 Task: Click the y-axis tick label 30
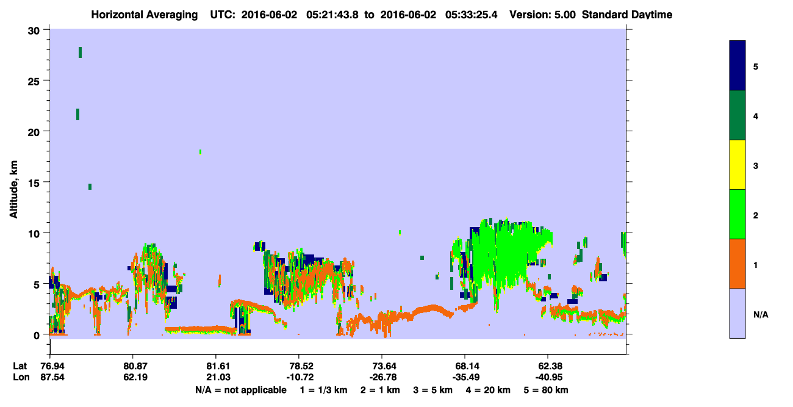35,30
